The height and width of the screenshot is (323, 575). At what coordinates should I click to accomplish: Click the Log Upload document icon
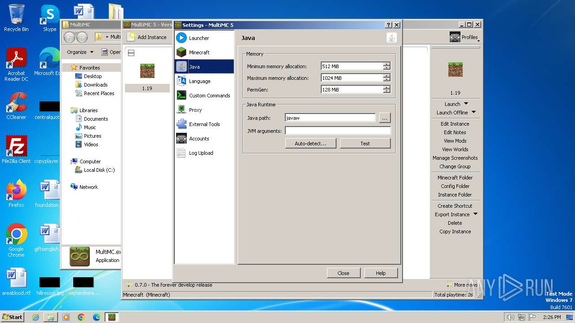181,153
